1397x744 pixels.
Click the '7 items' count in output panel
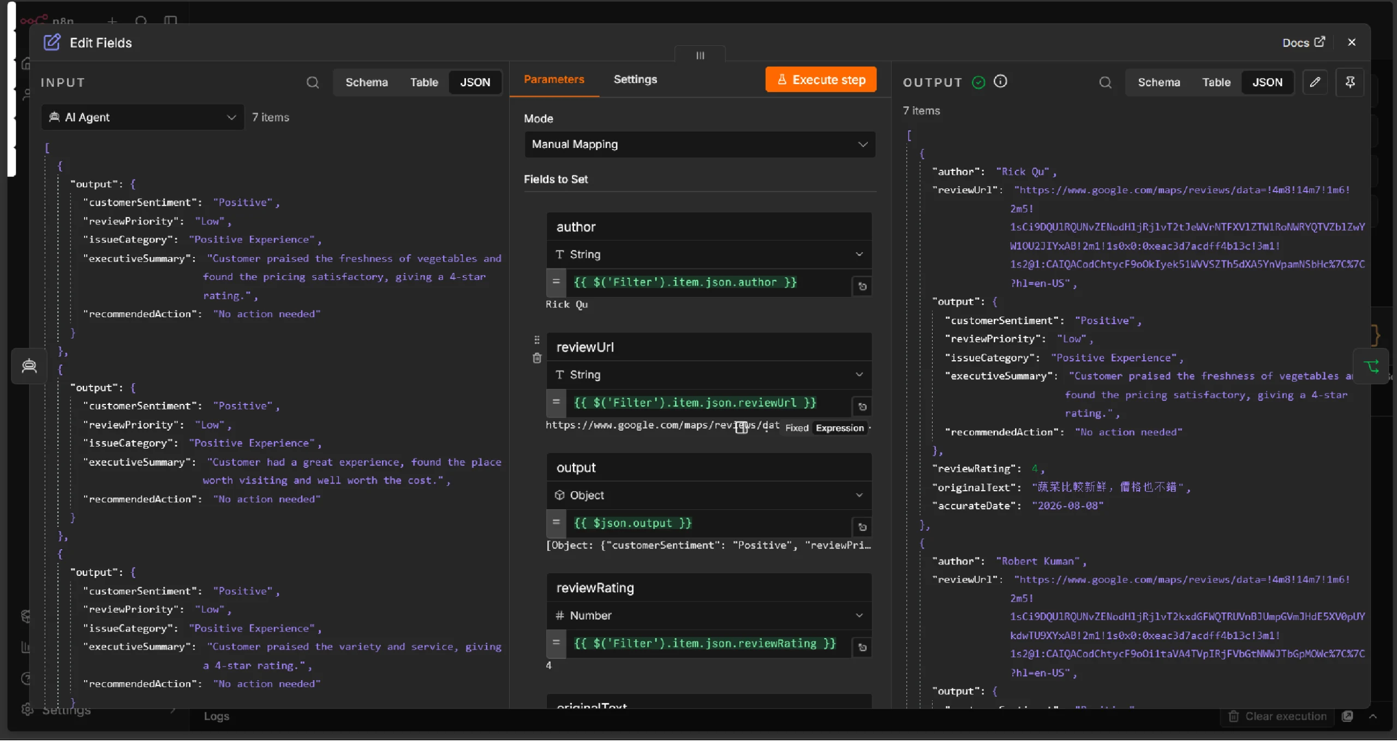tap(921, 111)
